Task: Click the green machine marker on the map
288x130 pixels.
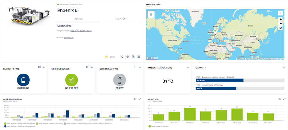Action: 215,31
